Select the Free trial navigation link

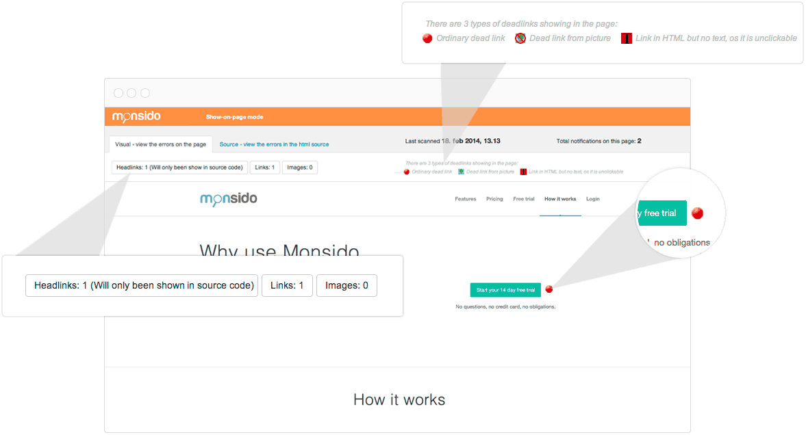point(524,199)
